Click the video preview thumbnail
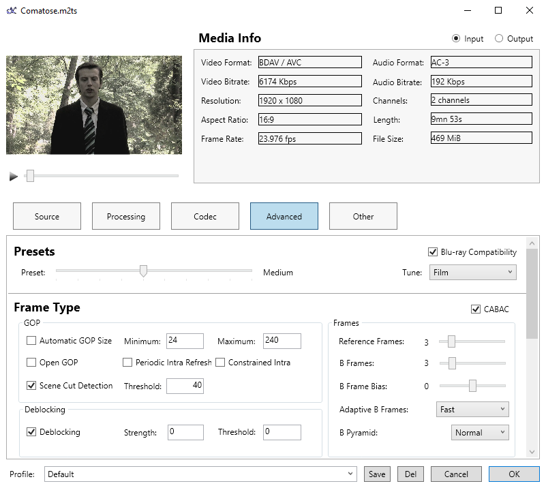 point(94,105)
